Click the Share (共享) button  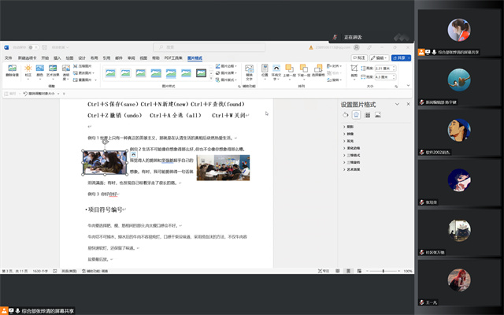point(402,57)
